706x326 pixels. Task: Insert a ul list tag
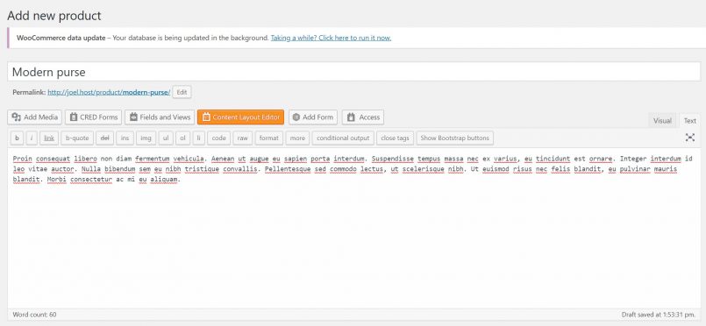166,138
